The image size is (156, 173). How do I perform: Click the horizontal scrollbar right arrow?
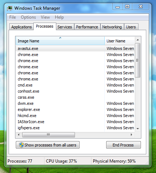132,135
